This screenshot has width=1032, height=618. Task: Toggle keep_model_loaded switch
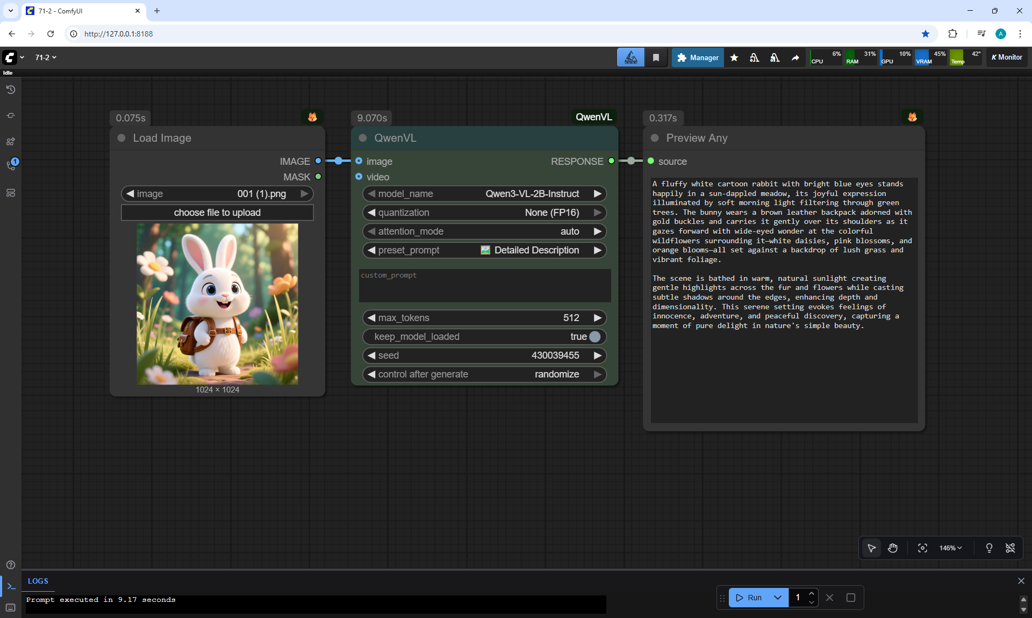(594, 337)
